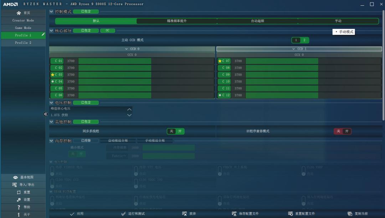
Task: Toggle Additional Control included badge
Action: pos(86,121)
